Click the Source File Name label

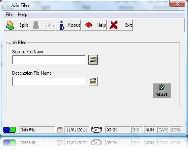pos(28,52)
